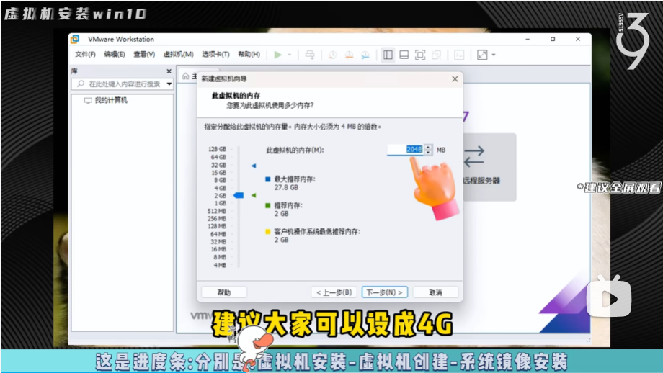The width and height of the screenshot is (663, 373).
Task: Close the library panel with X
Action: 169,71
